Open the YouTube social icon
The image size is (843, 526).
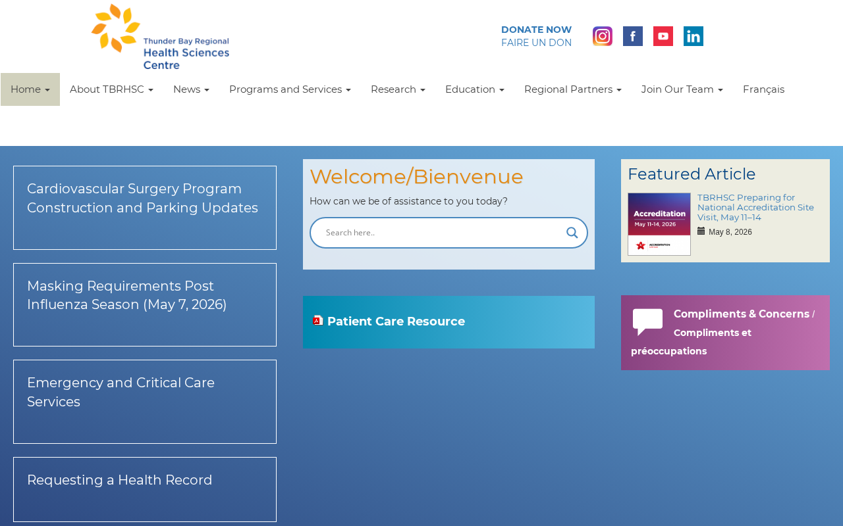663,36
